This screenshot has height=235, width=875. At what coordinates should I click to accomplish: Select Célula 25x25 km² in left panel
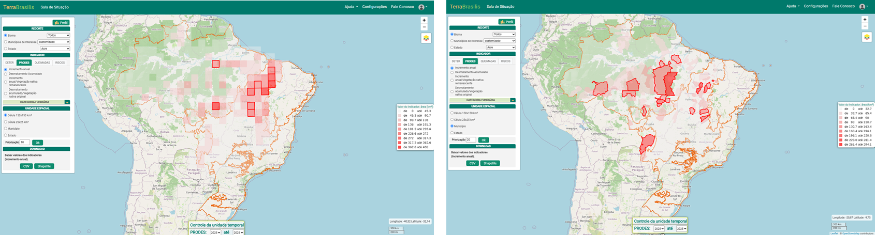pos(6,122)
